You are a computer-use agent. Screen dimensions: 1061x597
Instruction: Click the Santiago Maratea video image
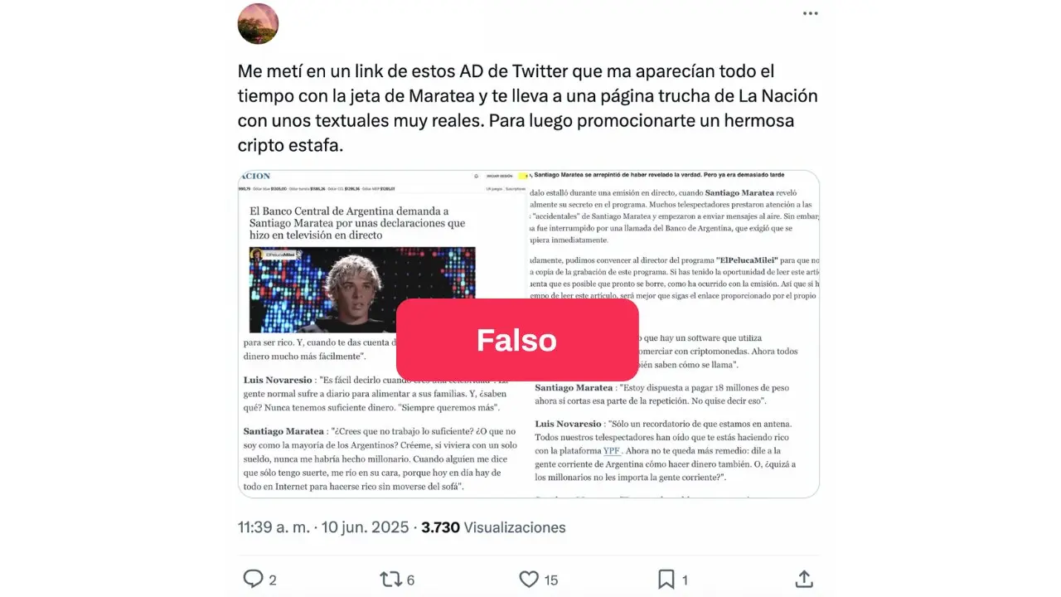[362, 289]
